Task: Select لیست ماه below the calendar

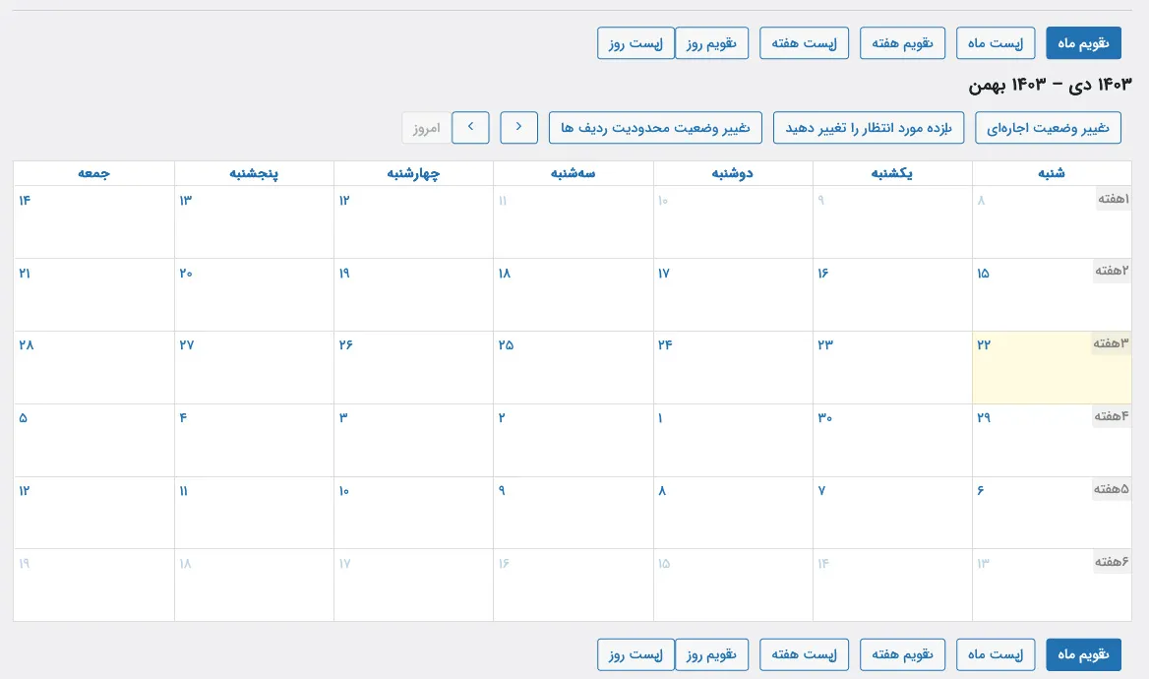Action: [x=996, y=654]
